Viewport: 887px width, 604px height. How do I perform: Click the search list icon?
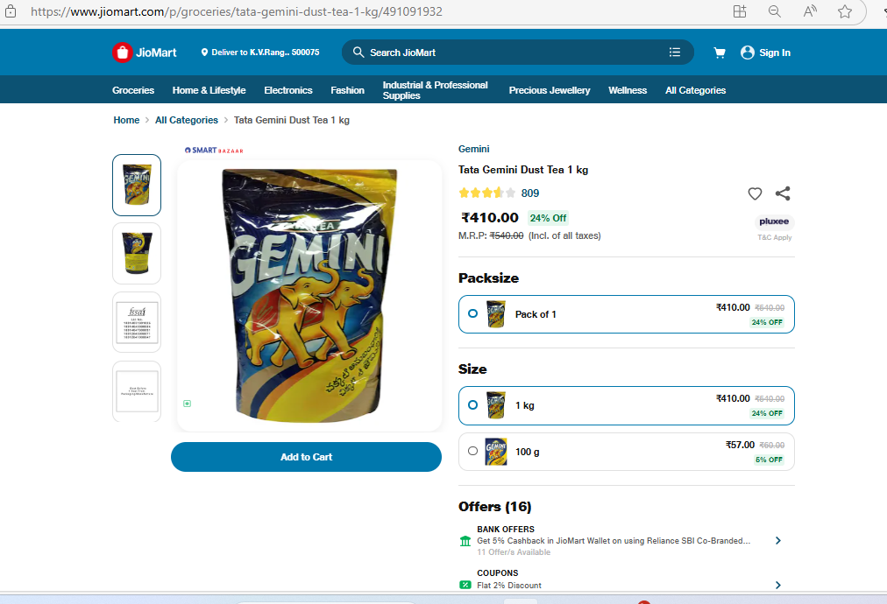[675, 53]
